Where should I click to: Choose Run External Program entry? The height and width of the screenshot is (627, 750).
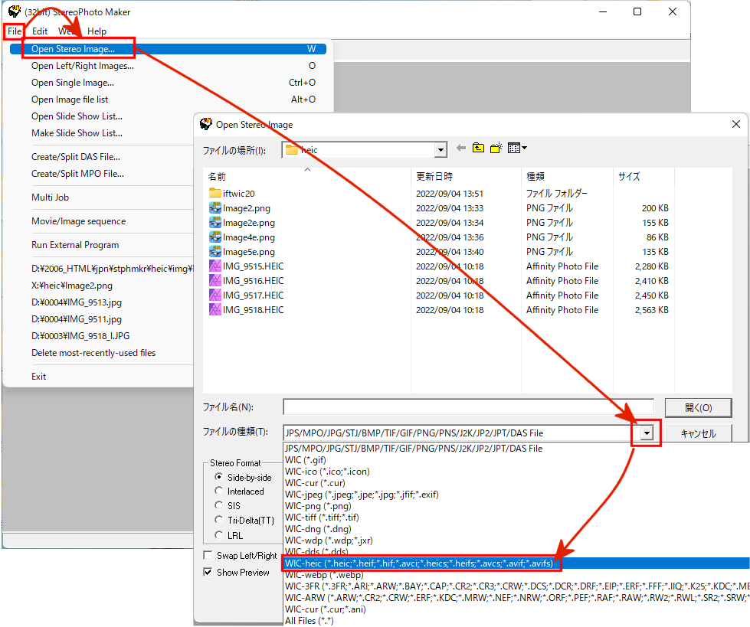[75, 245]
